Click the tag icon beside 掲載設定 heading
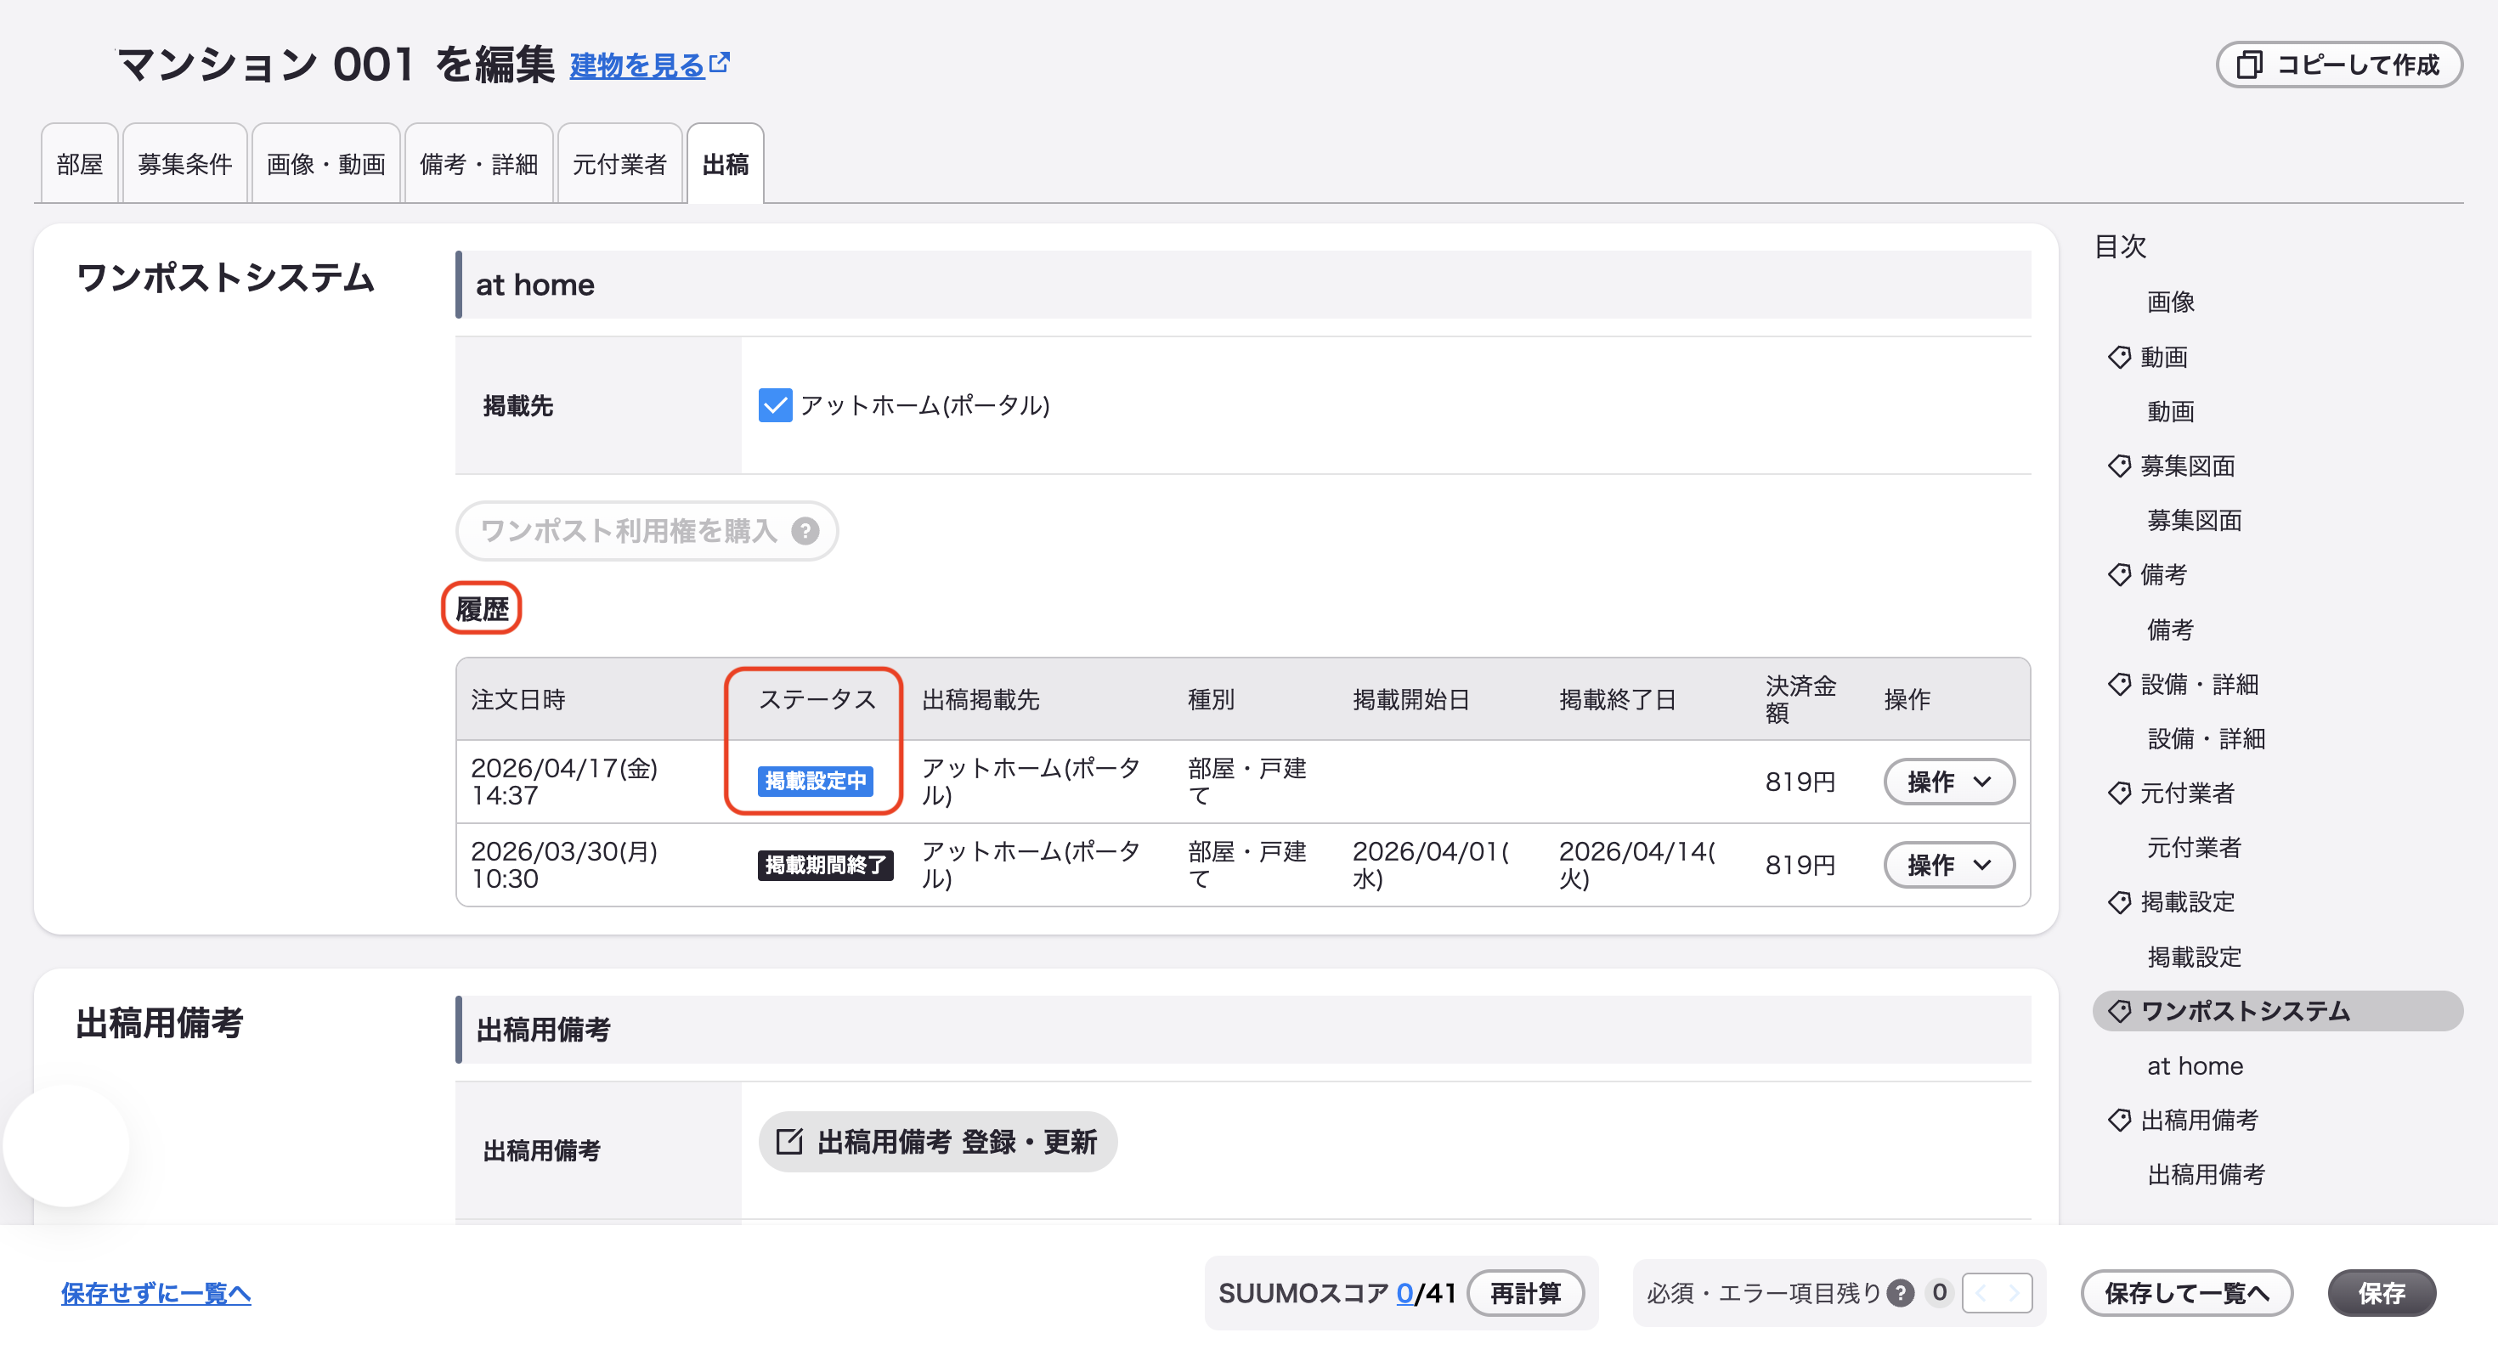Screen dimensions: 2498x1361 (x=2119, y=902)
